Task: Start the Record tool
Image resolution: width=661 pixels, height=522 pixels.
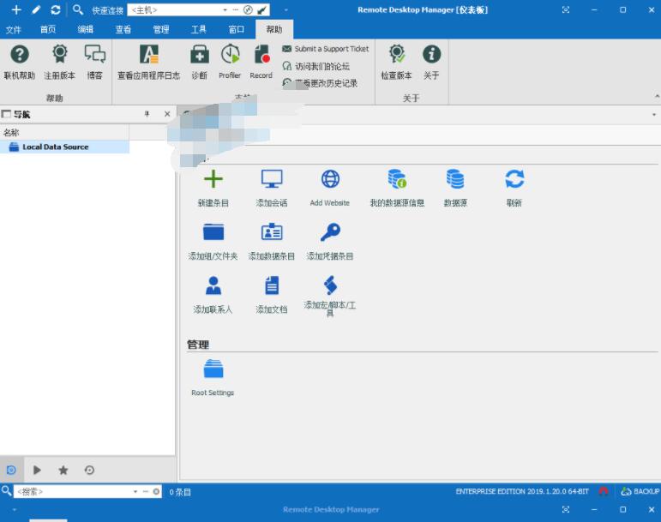Action: pos(261,63)
